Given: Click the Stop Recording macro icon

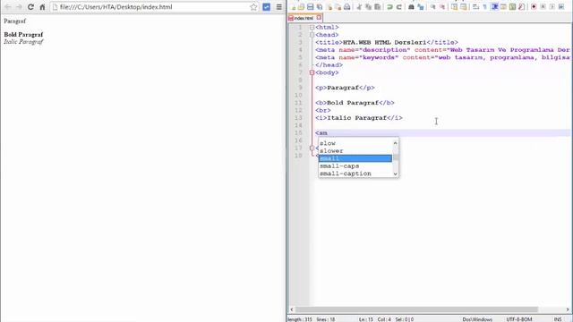Looking at the screenshot, I should [543, 7].
